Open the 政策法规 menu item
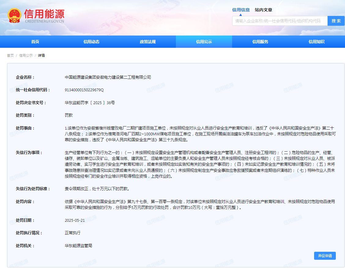 point(148,42)
